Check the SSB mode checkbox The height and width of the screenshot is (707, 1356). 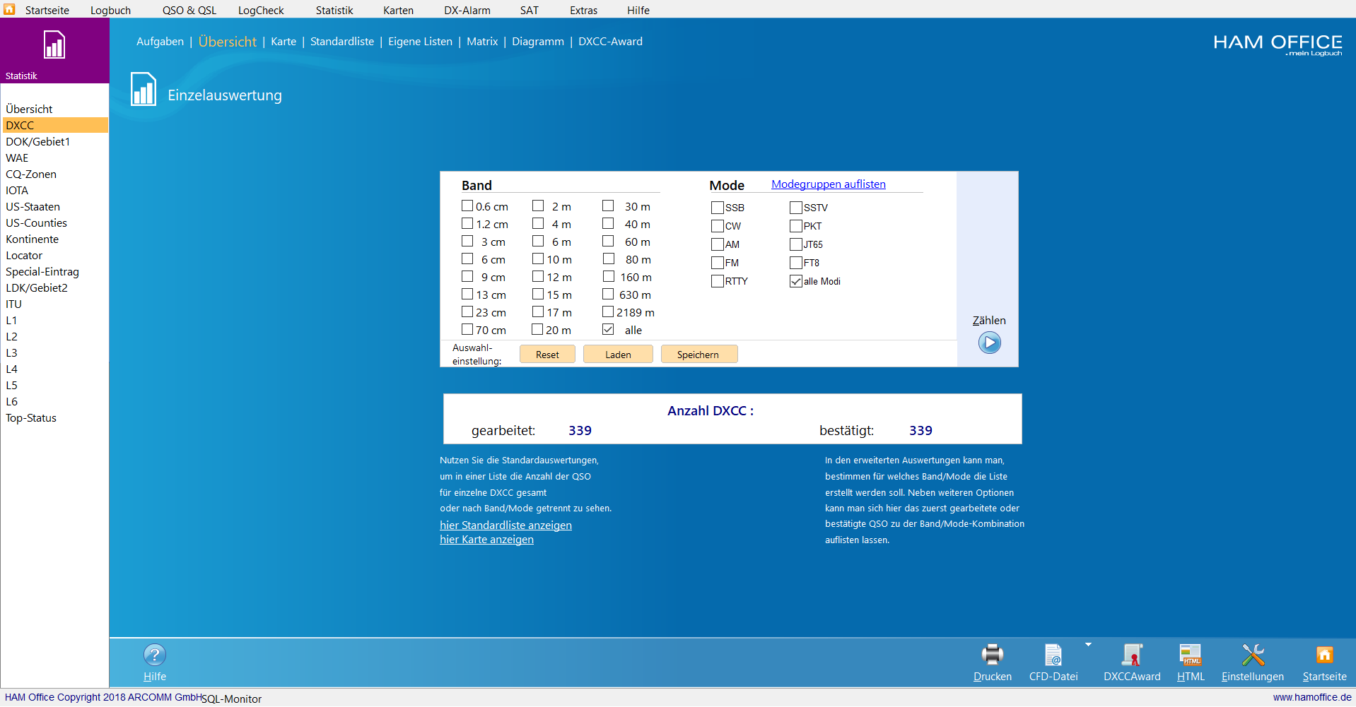pyautogui.click(x=718, y=208)
